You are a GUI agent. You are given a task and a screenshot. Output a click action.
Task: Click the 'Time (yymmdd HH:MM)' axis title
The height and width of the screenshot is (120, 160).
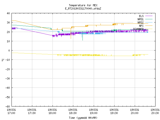pyautogui.click(x=83, y=118)
